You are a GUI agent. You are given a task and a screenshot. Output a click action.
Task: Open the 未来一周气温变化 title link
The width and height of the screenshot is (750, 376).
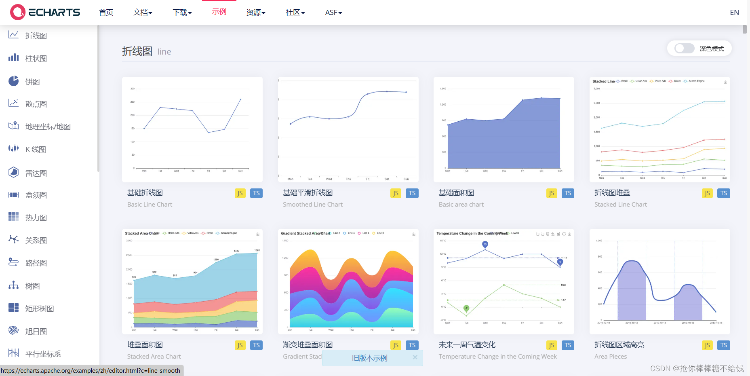click(x=467, y=345)
